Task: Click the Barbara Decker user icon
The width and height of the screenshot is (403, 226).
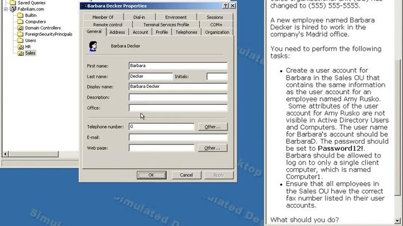Action: (x=93, y=46)
